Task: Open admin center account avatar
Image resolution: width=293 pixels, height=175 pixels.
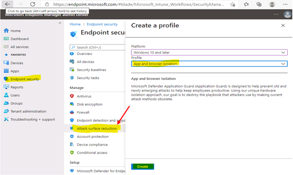Action: (x=287, y=14)
